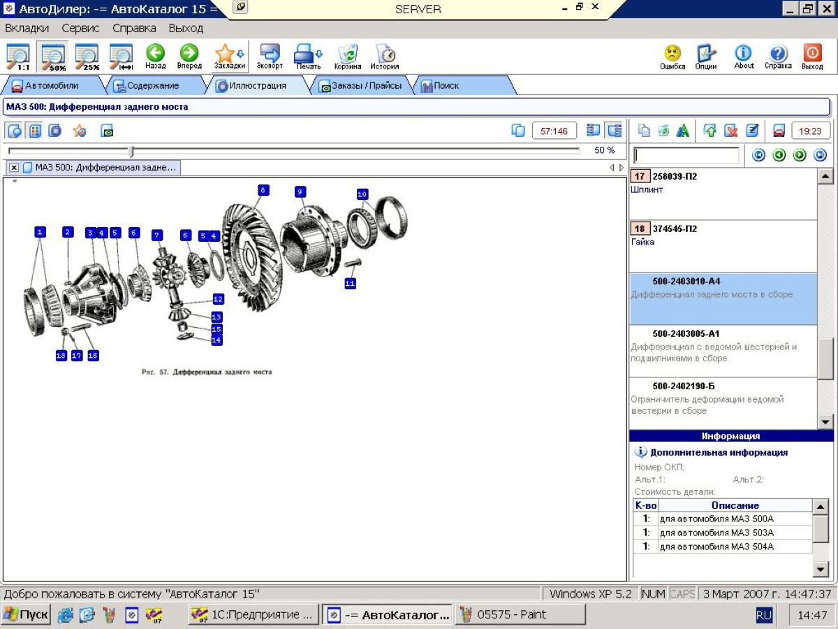Click the font letter A icon
This screenshot has width=838, height=629.
coord(683,131)
